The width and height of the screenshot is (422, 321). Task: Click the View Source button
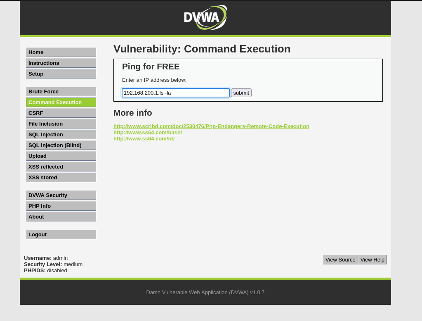tap(340, 259)
